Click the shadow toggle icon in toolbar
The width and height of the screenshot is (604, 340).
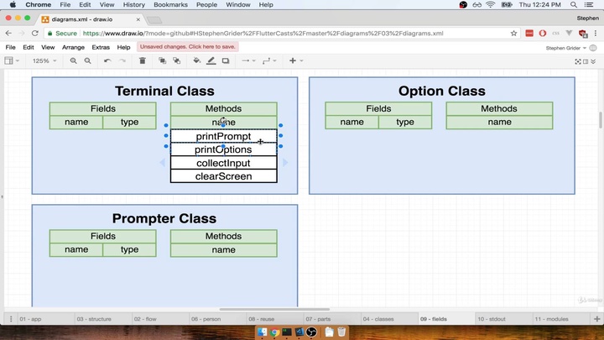pyautogui.click(x=226, y=60)
